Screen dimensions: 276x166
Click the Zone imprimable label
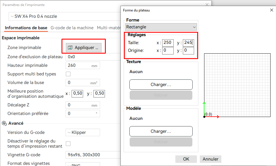click(x=24, y=48)
